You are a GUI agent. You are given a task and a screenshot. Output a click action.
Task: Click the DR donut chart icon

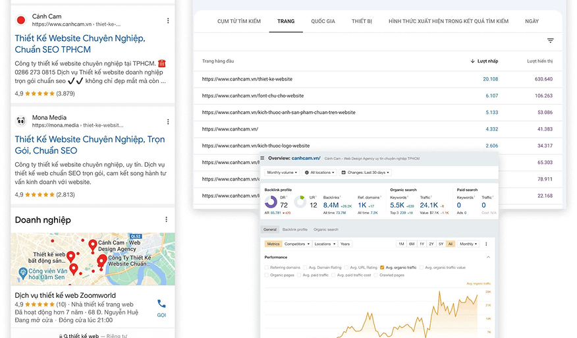pos(271,202)
